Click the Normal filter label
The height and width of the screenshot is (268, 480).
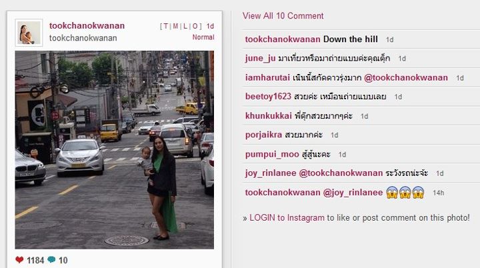click(203, 37)
